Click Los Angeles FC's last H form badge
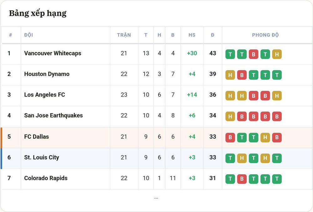This screenshot has height=212, width=313. tap(277, 96)
